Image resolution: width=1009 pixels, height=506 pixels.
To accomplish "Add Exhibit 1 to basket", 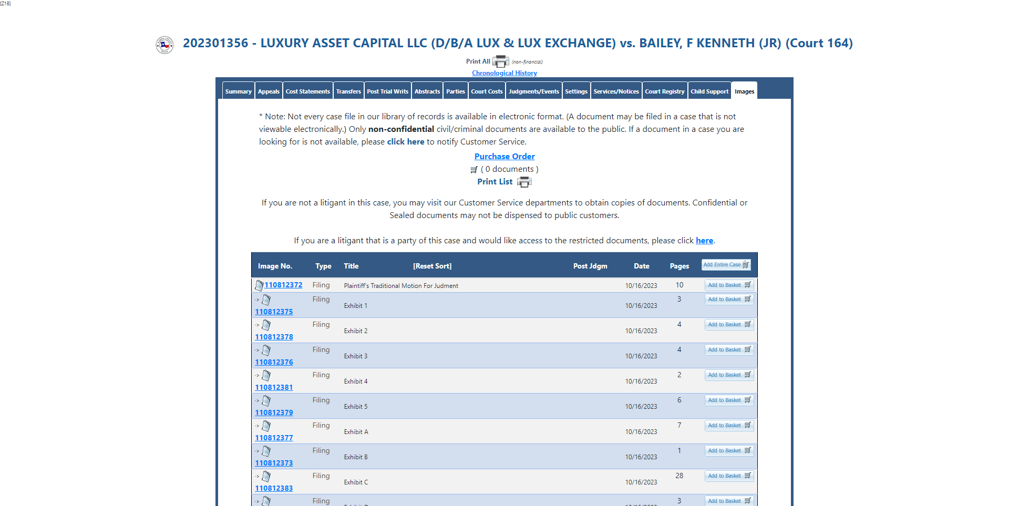I will coord(729,300).
